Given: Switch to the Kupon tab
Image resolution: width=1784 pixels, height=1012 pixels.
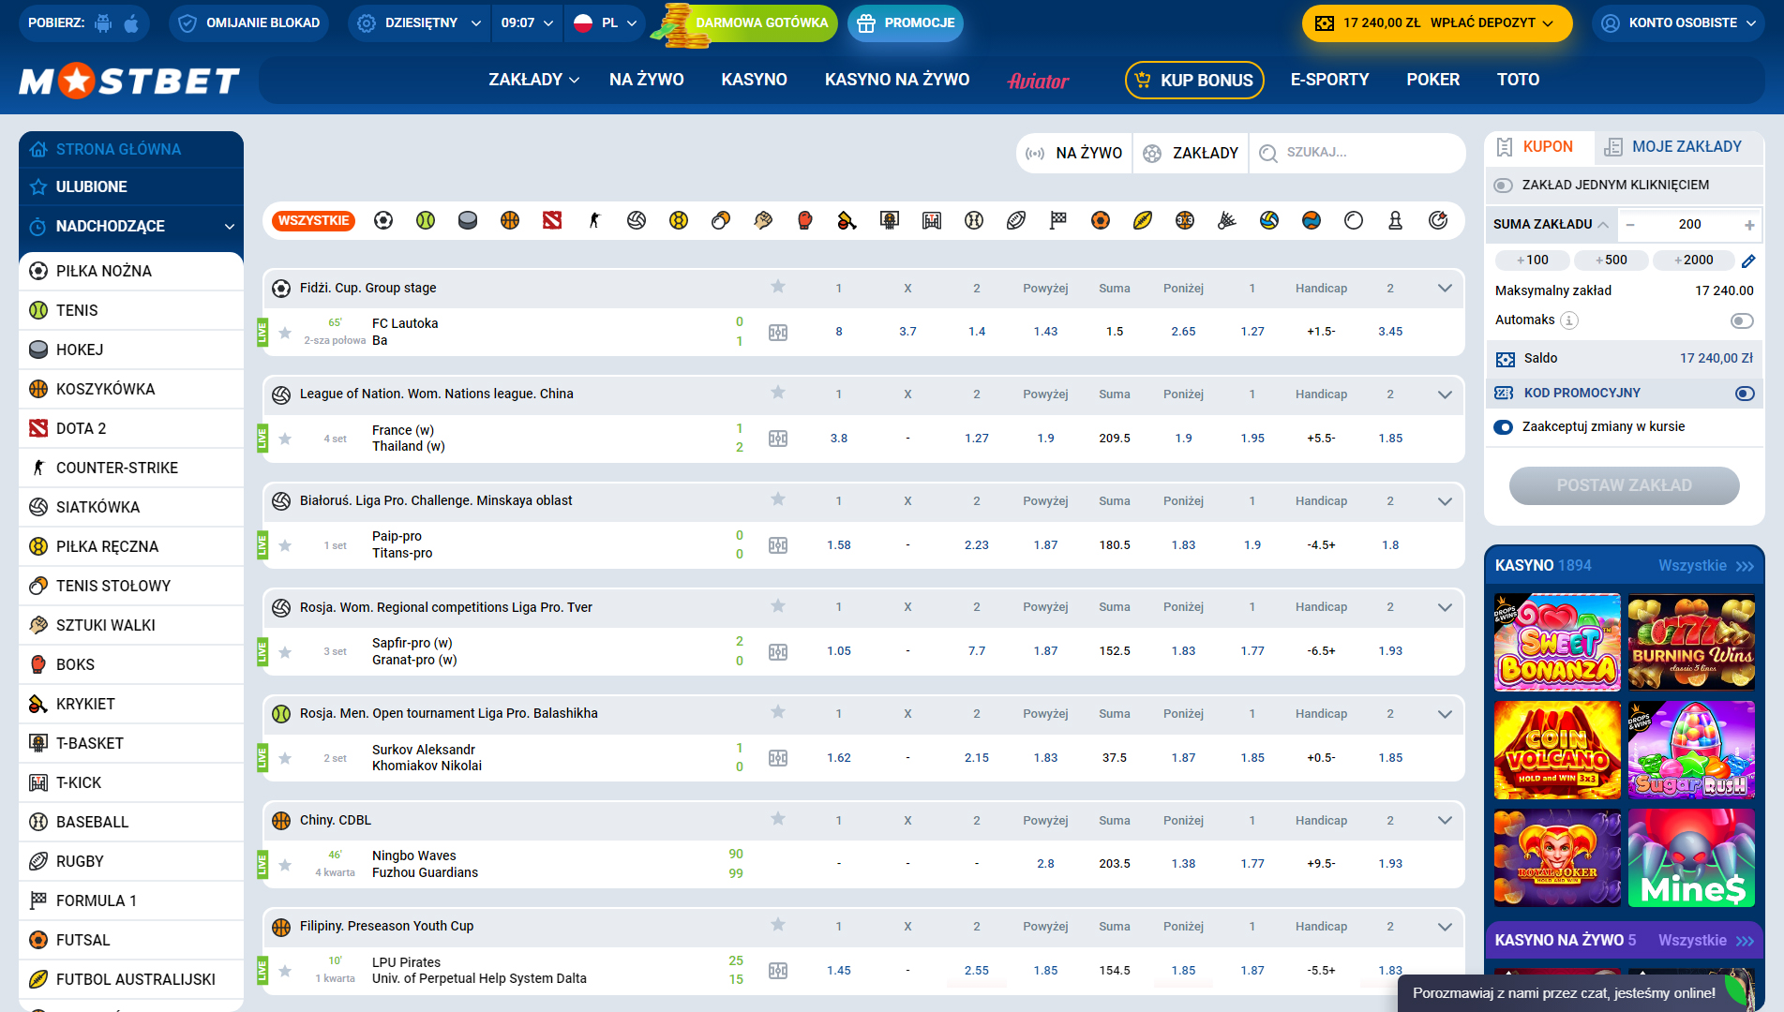Looking at the screenshot, I should 1538,147.
